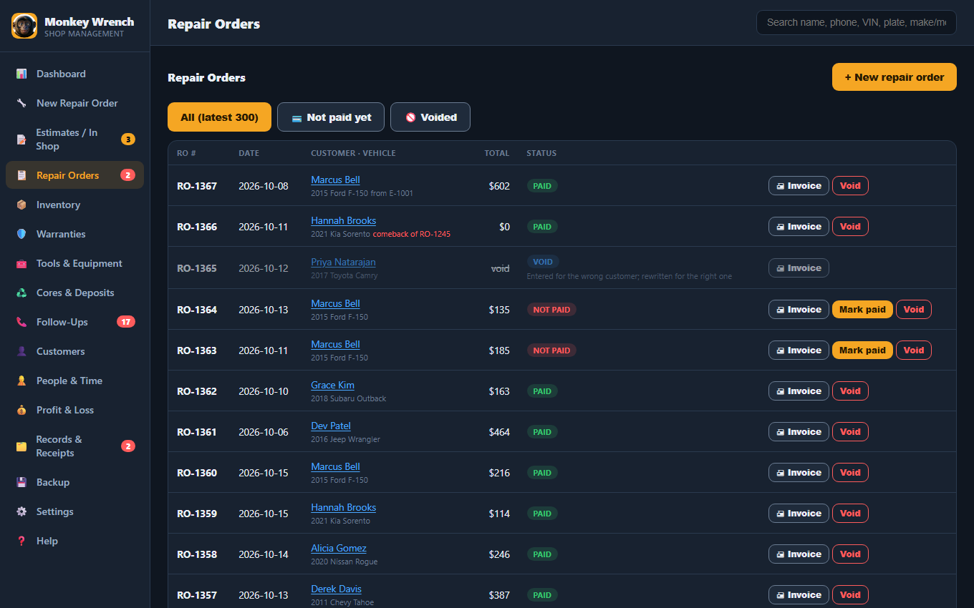Image resolution: width=974 pixels, height=608 pixels.
Task: Click the comeback of RO-1245 note
Action: point(412,234)
